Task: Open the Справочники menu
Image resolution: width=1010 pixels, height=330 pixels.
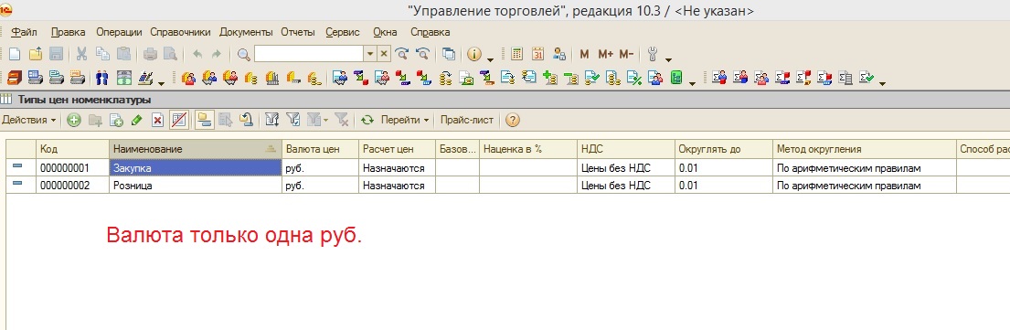Action: [x=180, y=32]
